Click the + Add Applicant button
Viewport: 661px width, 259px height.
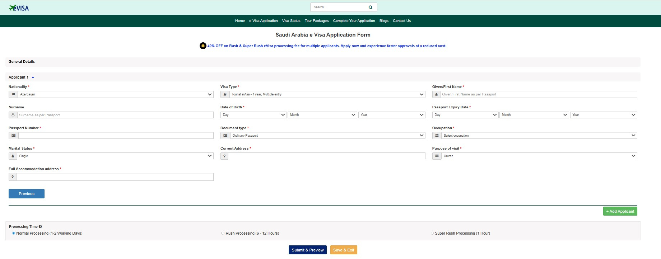(620, 211)
